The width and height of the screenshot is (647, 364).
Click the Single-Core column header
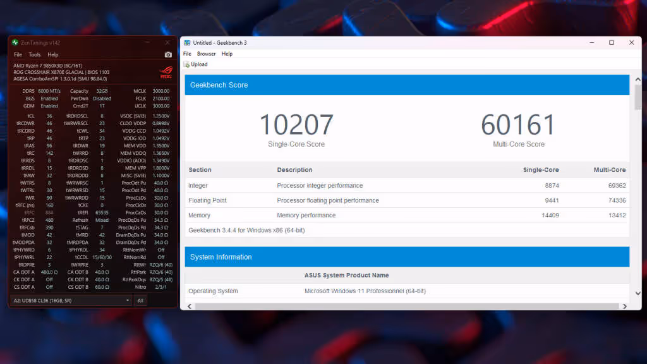[x=541, y=169]
